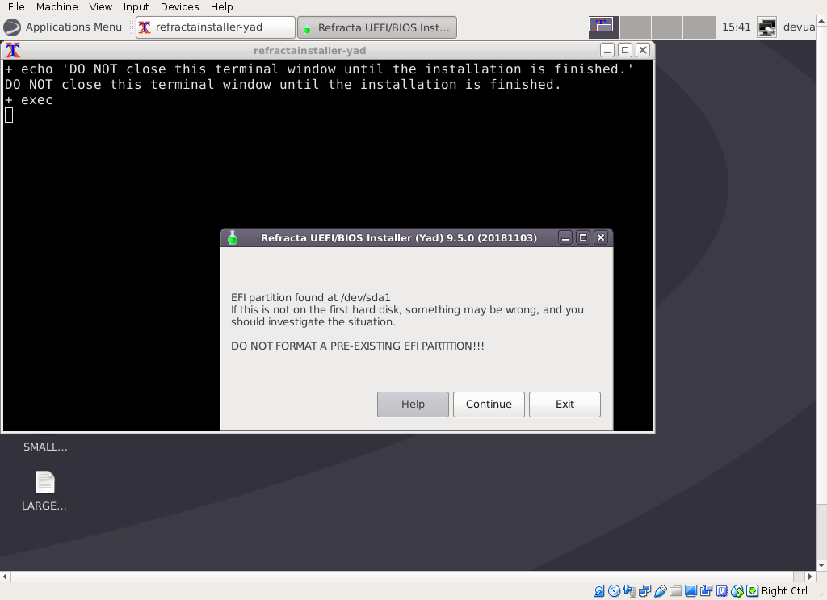Select the SMALL... desktop item label
Image resolution: width=827 pixels, height=600 pixels.
click(45, 447)
